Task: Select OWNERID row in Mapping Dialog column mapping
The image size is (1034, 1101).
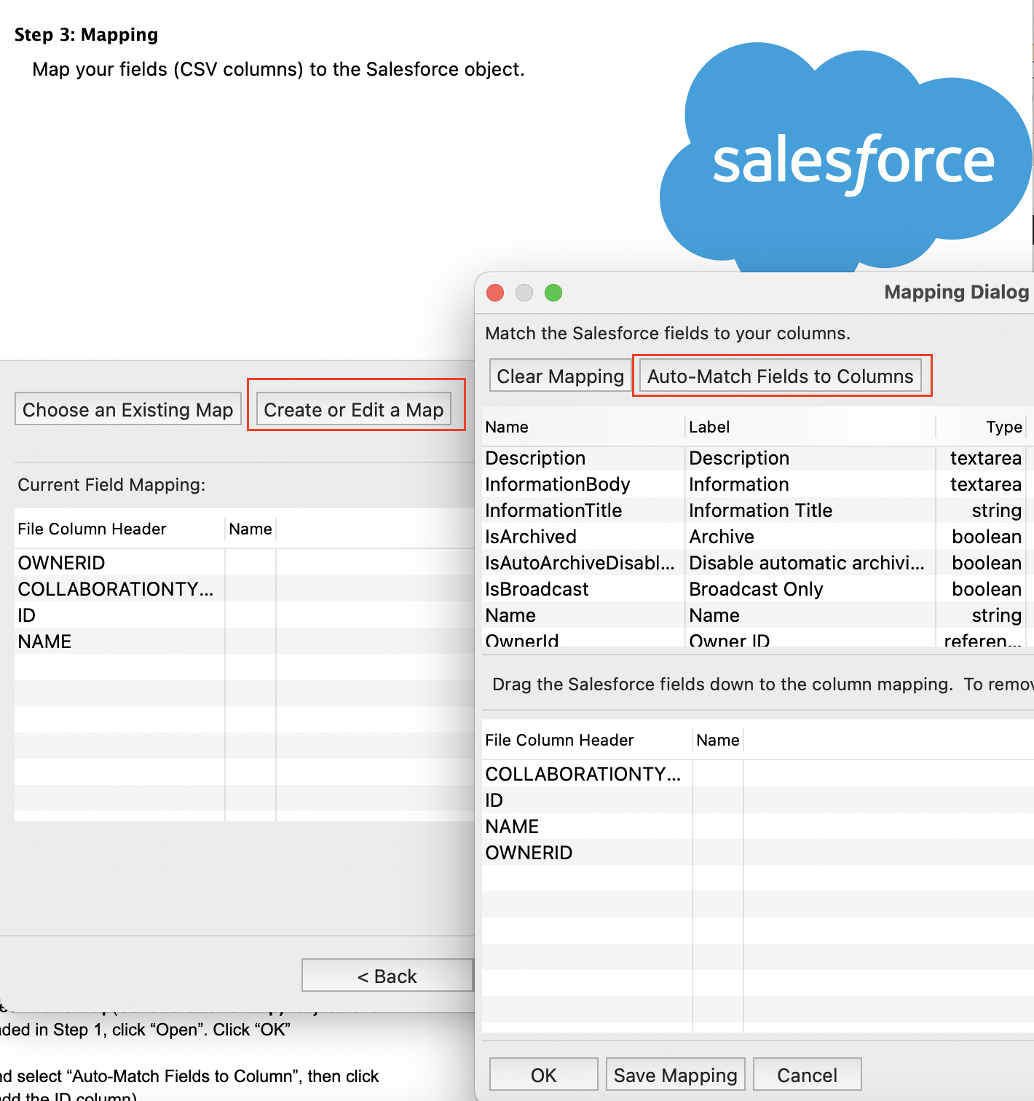Action: [757, 853]
